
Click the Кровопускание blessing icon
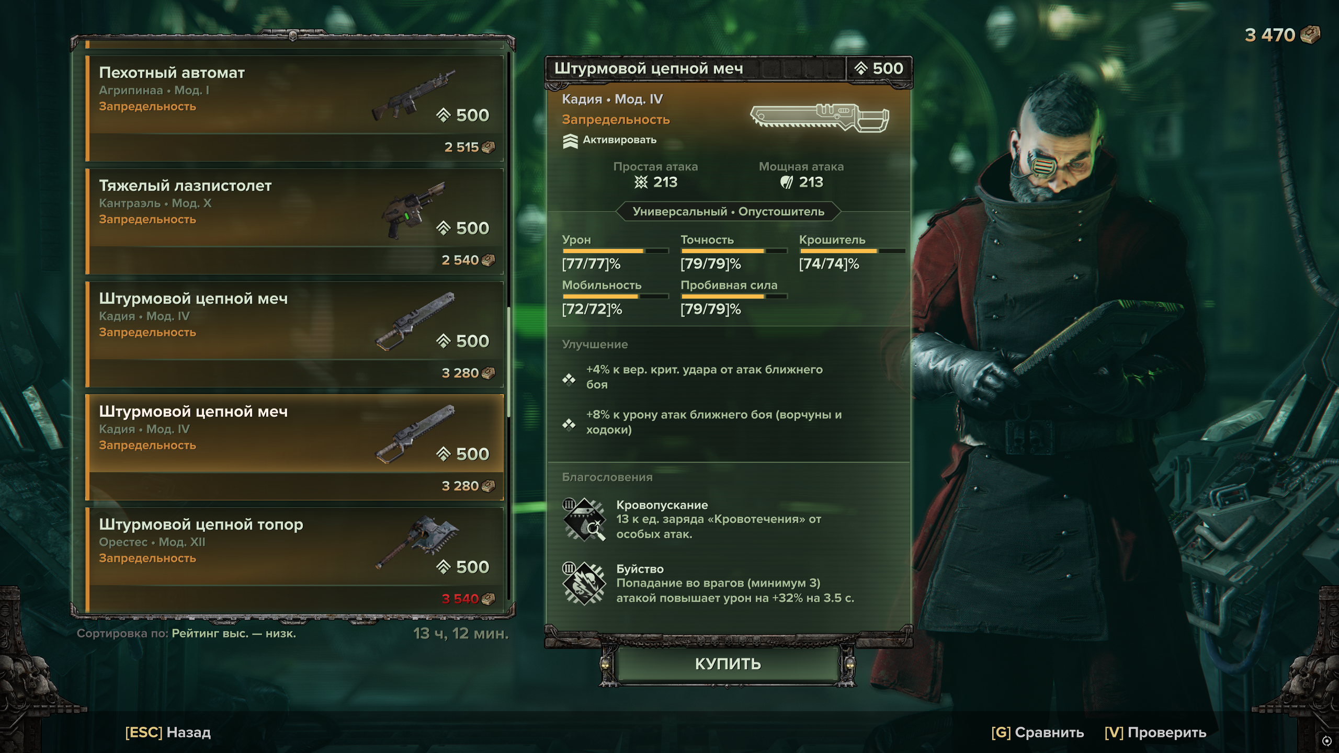pos(584,519)
